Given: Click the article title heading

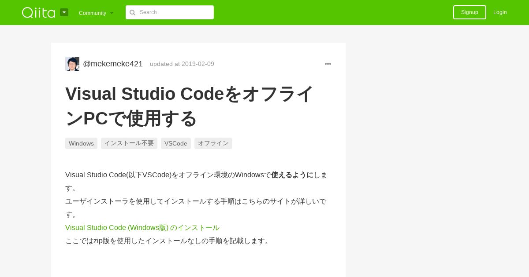Looking at the screenshot, I should pyautogui.click(x=190, y=106).
